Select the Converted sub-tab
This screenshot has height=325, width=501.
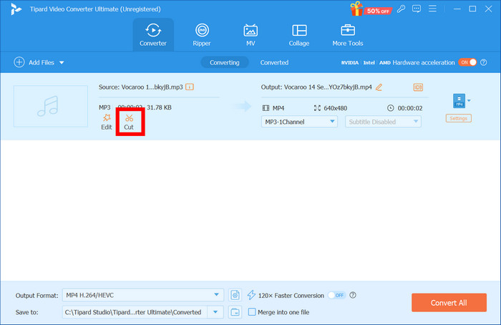[x=274, y=62]
